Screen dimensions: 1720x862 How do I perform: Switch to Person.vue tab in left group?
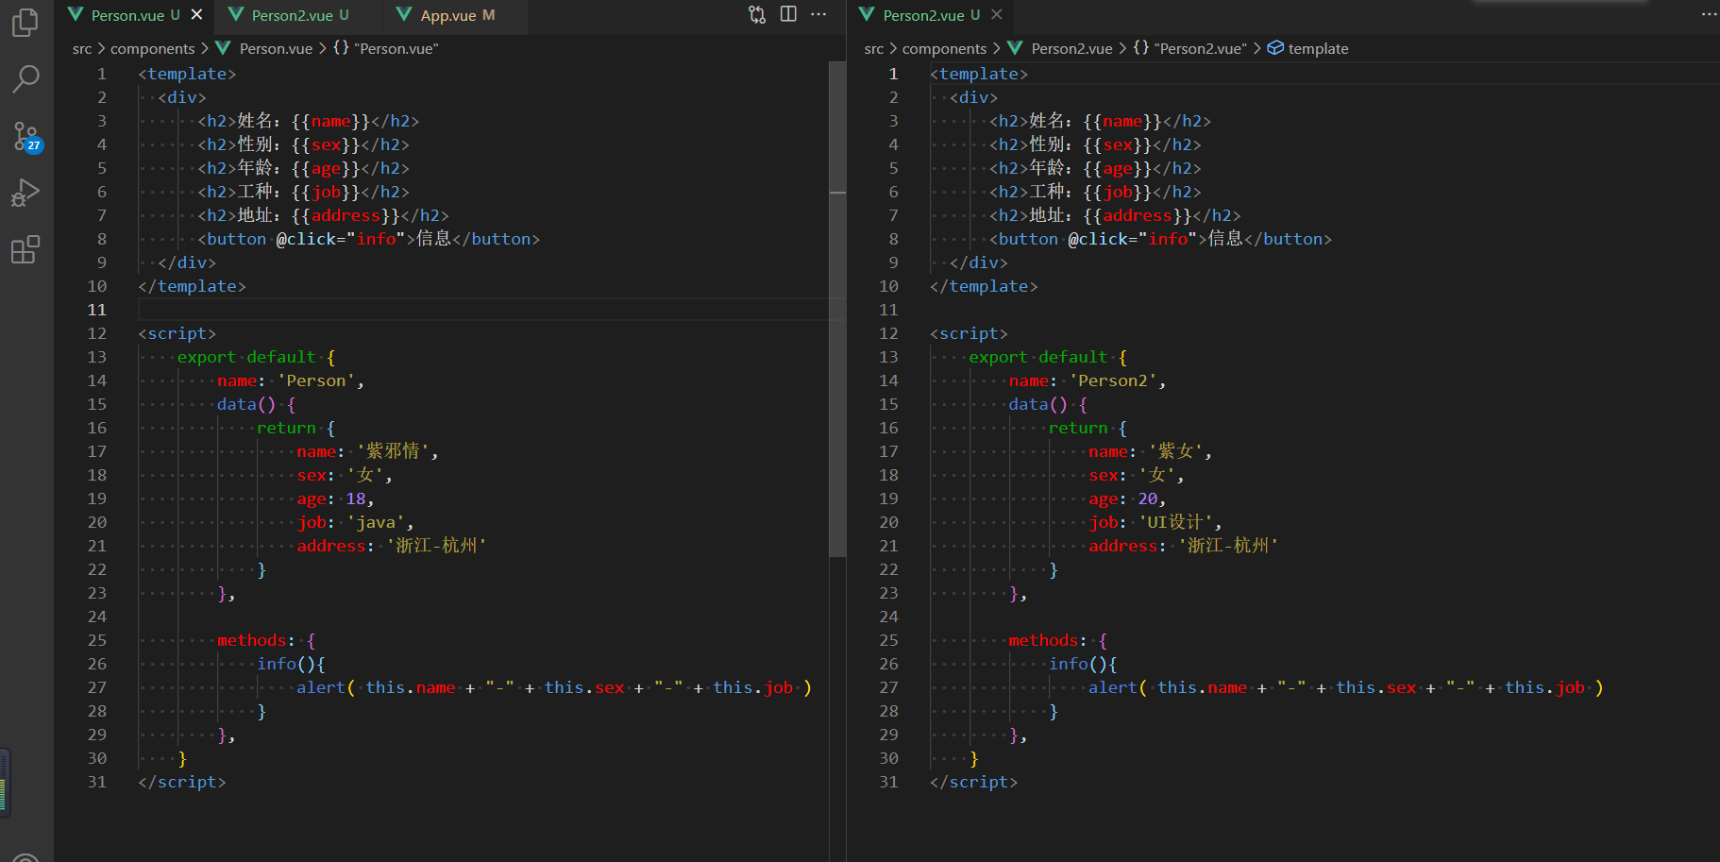point(135,15)
